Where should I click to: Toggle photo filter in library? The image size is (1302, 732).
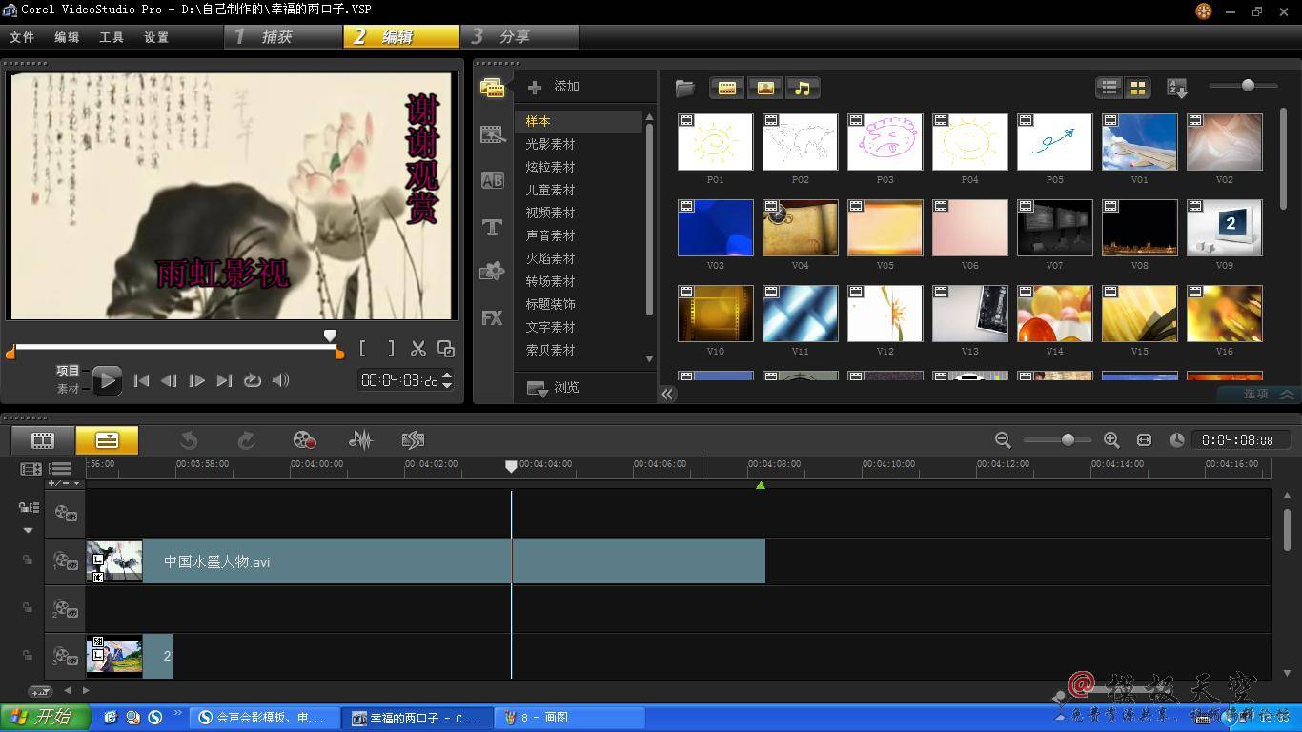click(x=764, y=88)
